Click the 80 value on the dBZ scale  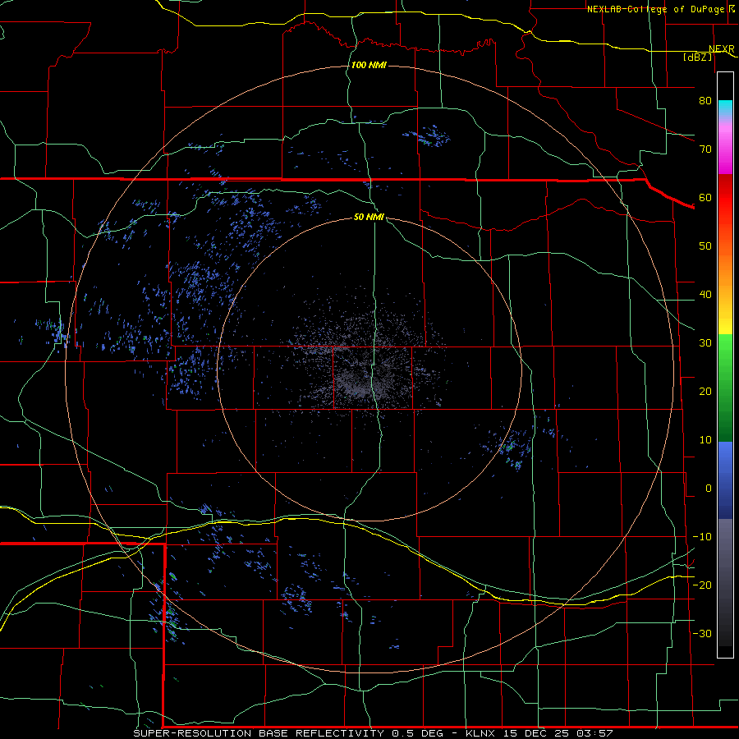click(x=705, y=101)
